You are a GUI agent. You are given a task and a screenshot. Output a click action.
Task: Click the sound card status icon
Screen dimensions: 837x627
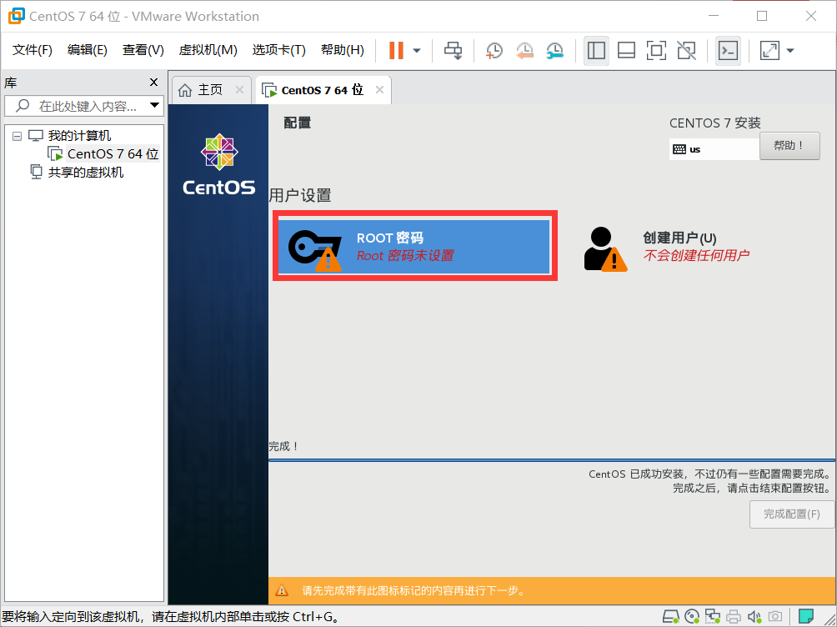point(754,617)
